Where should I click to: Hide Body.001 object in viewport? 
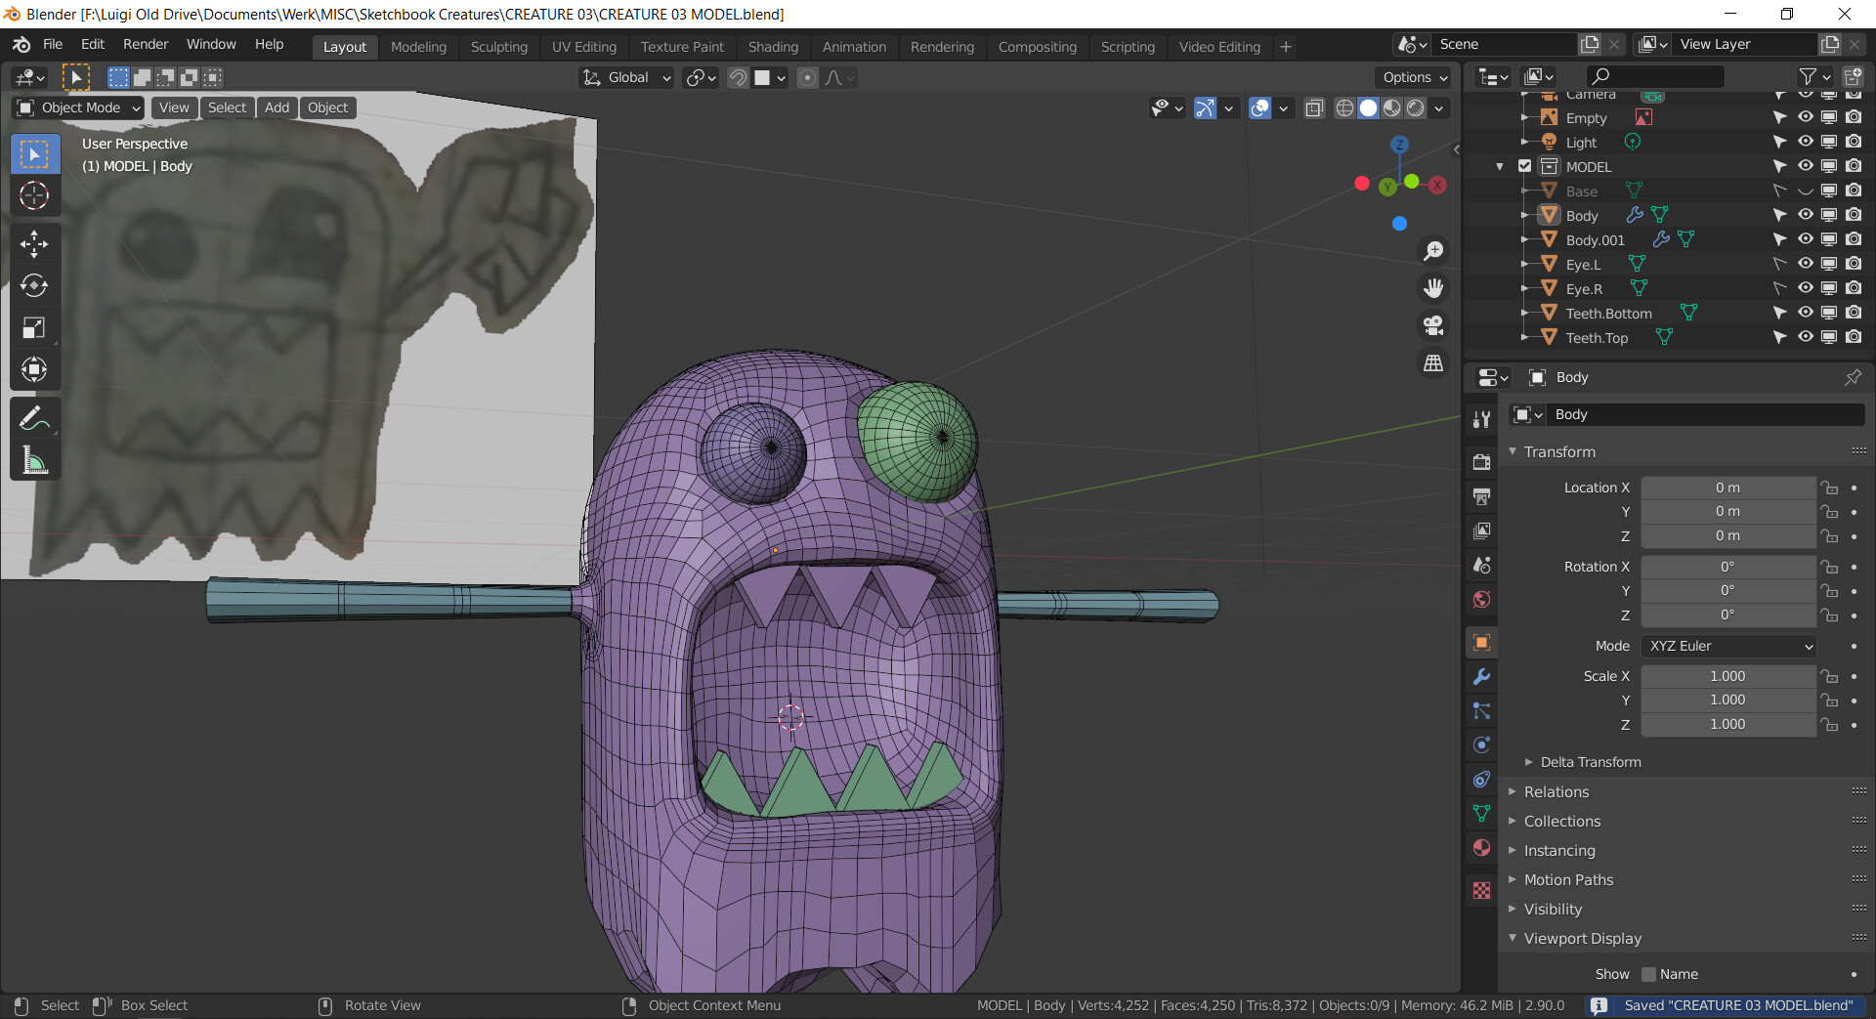1805,239
